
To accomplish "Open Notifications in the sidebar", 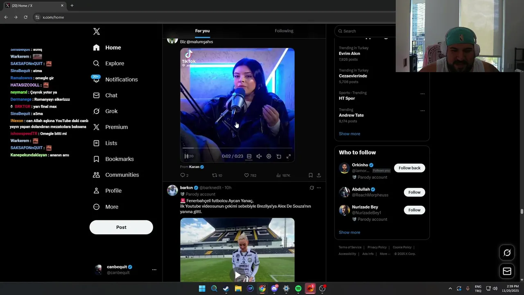I will click(x=115, y=79).
